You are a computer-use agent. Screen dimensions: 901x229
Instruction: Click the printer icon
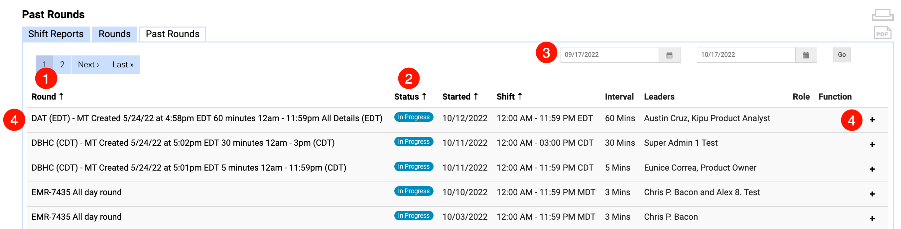[x=882, y=15]
